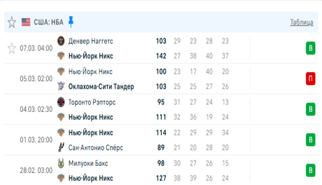Click the Оклахома-Сити Тандер team logo
This screenshot has width=322, height=185.
click(x=61, y=86)
